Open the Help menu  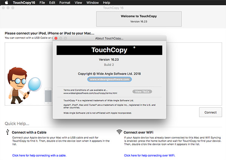tap(106, 3)
